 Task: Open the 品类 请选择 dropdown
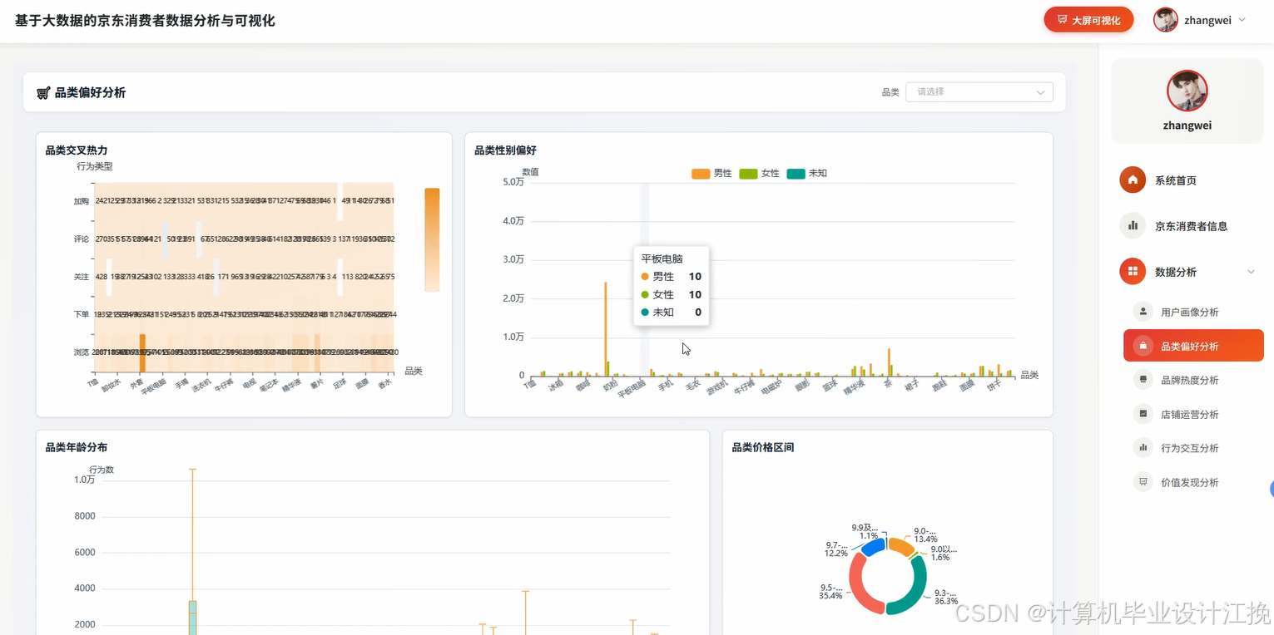tap(979, 92)
